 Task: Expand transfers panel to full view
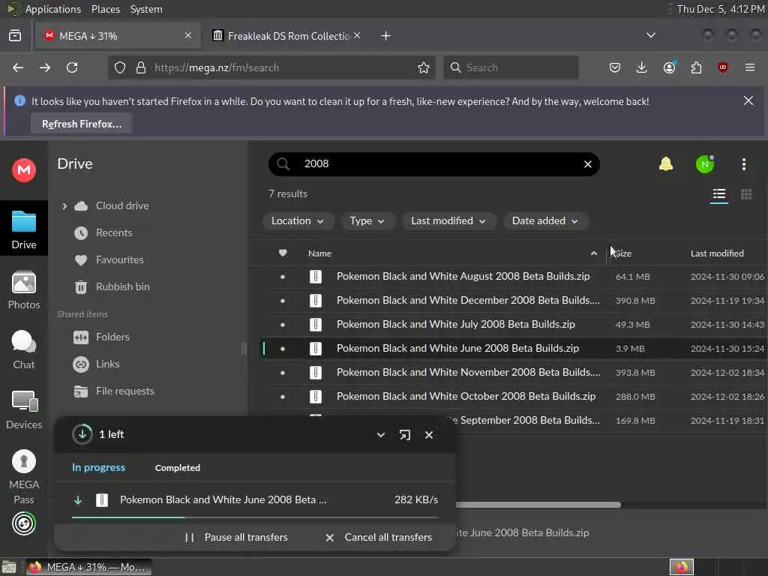coord(404,435)
